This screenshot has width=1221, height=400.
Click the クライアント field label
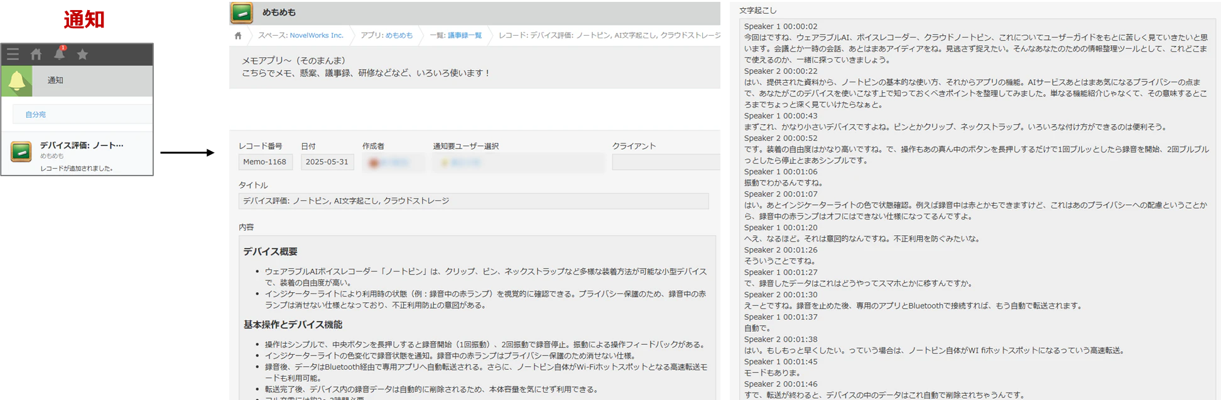634,146
